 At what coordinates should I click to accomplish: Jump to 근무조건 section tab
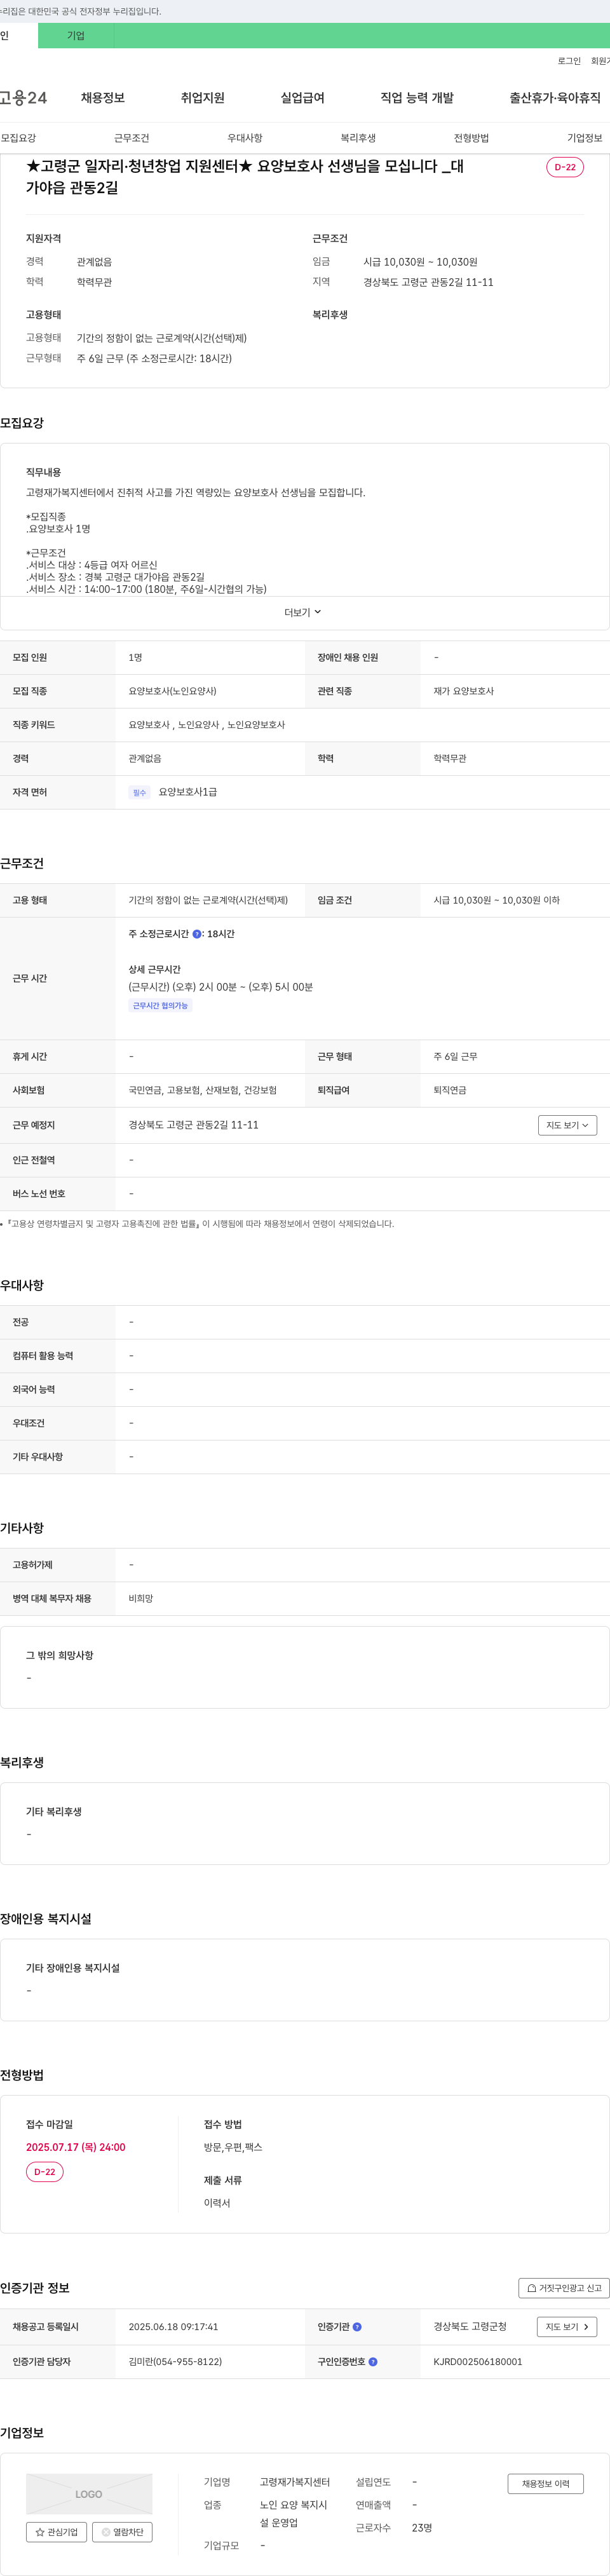point(131,138)
